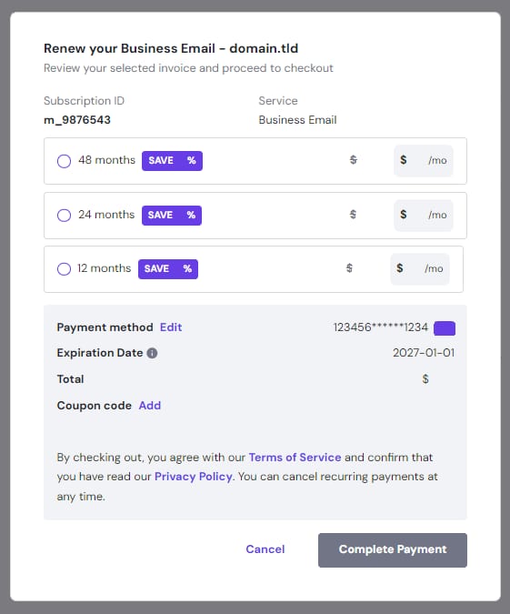Image resolution: width=510 pixels, height=614 pixels.
Task: Click the subscription ID m_9876543
Action: coord(77,120)
